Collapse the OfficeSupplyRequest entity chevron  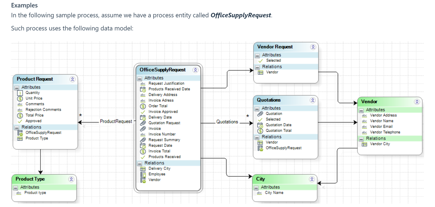pos(195,70)
